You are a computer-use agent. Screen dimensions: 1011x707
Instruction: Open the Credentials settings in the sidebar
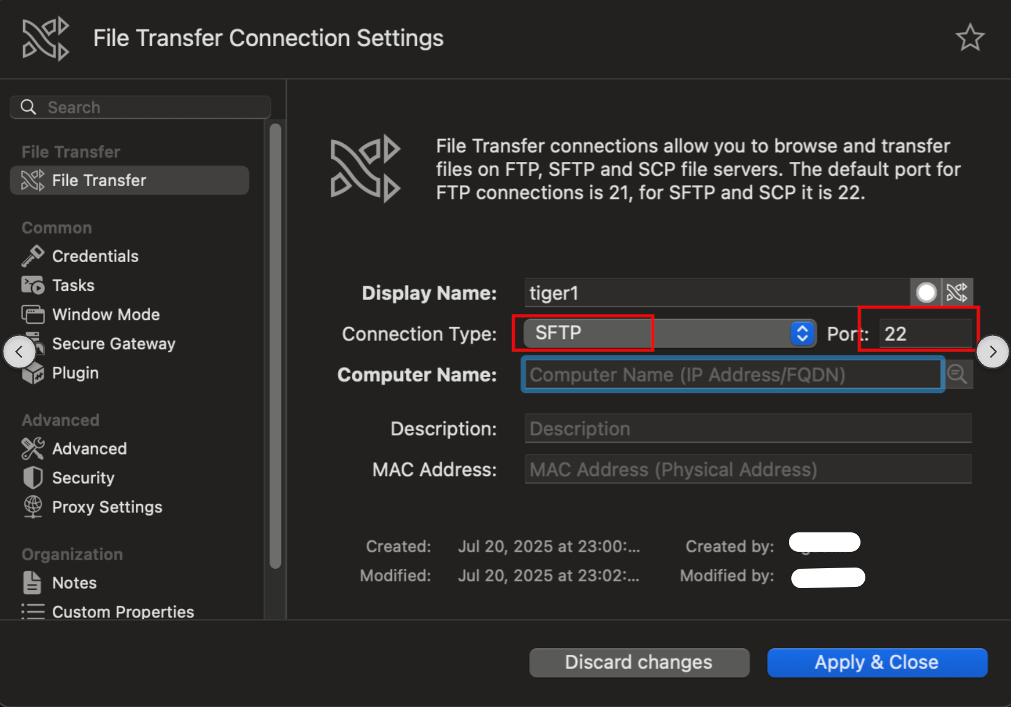pos(95,255)
